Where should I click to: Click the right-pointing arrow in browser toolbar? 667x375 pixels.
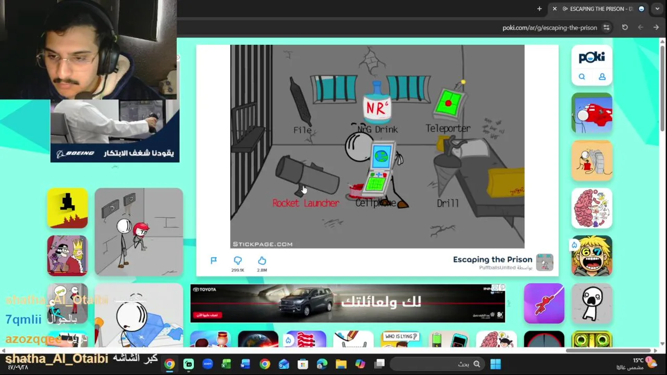coord(656,28)
